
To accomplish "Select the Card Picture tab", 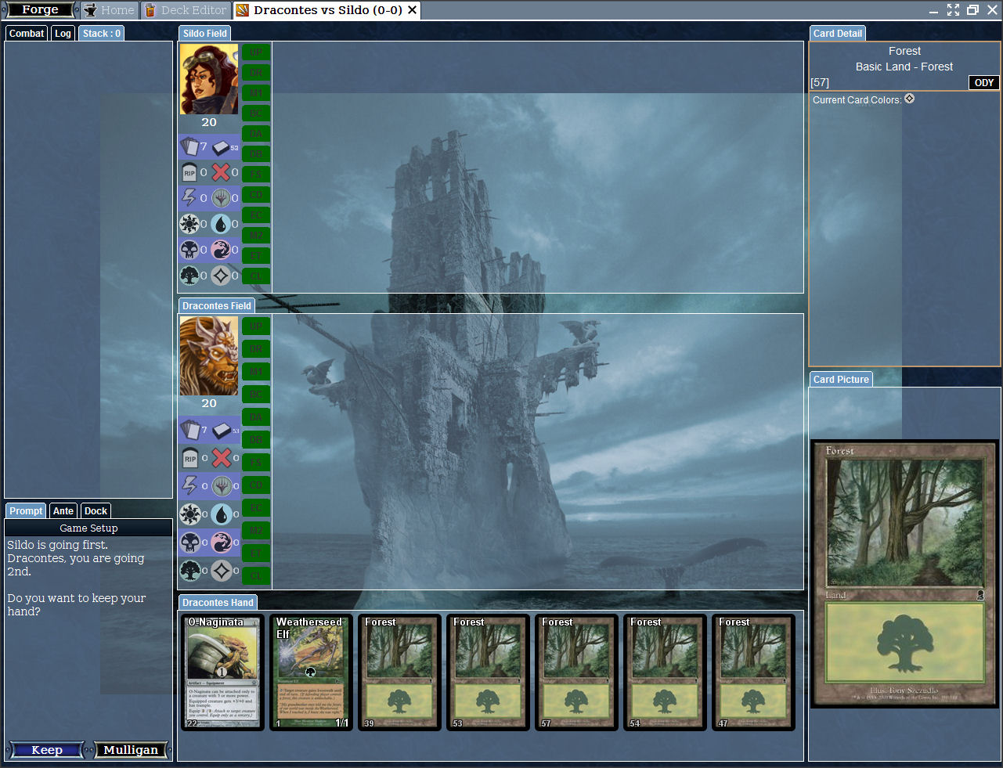I will tap(841, 379).
